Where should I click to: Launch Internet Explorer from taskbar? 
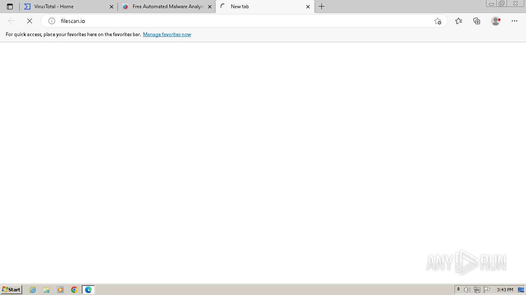tap(33, 290)
